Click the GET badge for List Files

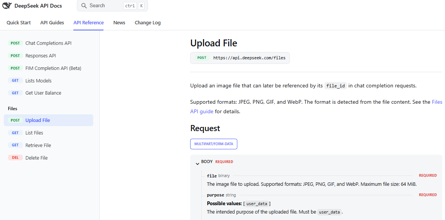point(15,133)
